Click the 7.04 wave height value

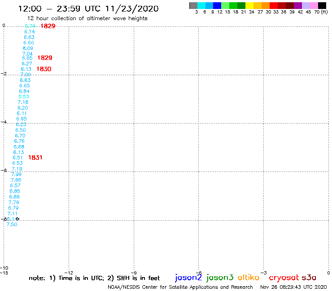pyautogui.click(x=27, y=54)
